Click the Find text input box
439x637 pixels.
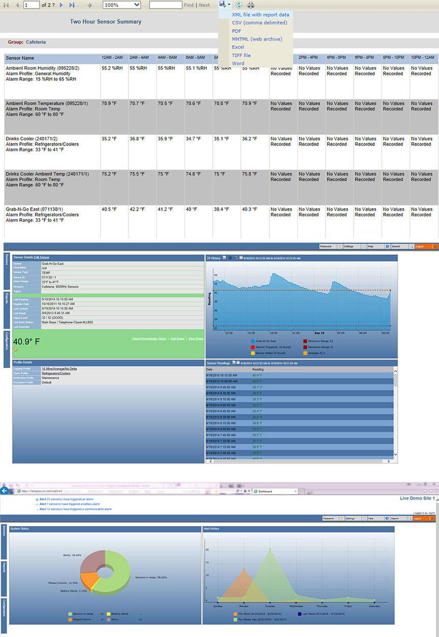[166, 5]
